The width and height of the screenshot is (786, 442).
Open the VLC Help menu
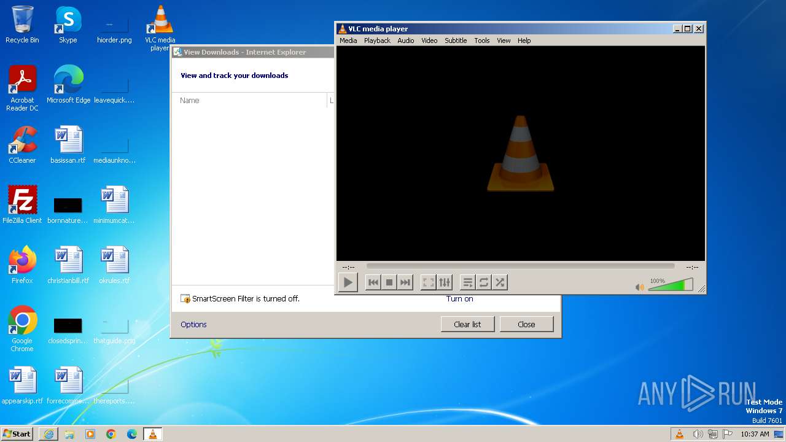coord(524,41)
